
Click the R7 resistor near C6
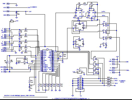coord(24,62)
